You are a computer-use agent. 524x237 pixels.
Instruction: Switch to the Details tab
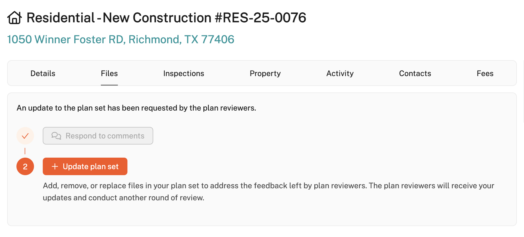43,73
